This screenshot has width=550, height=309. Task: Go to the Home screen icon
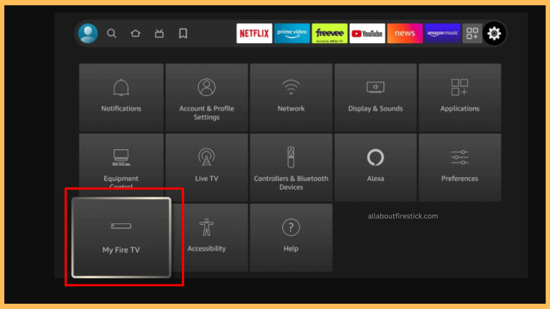[x=135, y=33]
